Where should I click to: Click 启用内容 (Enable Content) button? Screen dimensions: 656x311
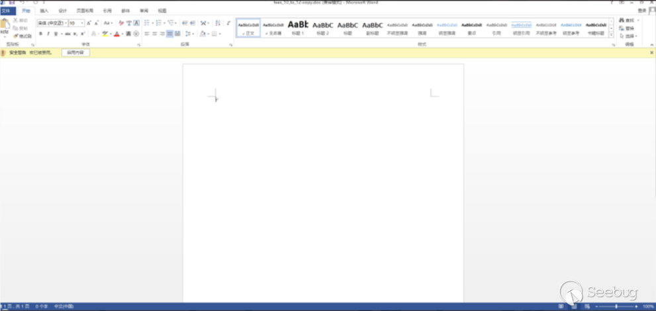[x=75, y=53]
